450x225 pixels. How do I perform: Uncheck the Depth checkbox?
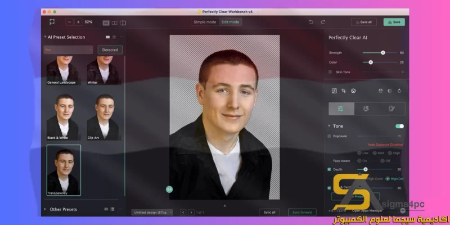(x=329, y=169)
